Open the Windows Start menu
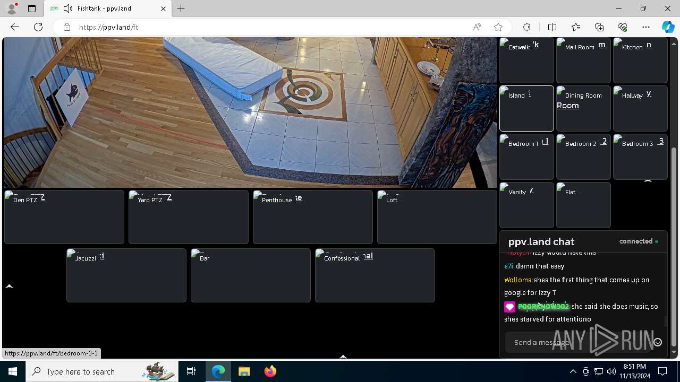The image size is (680, 382). [x=13, y=371]
